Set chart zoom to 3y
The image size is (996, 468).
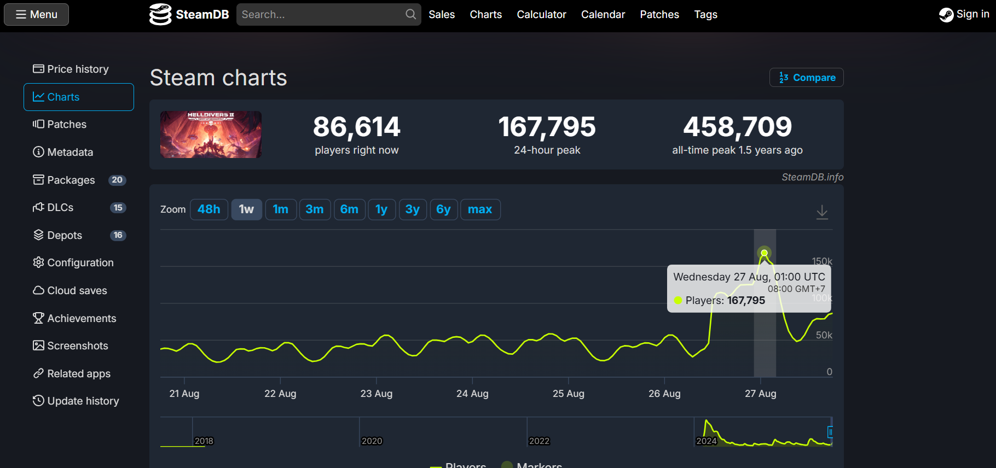pyautogui.click(x=413, y=209)
